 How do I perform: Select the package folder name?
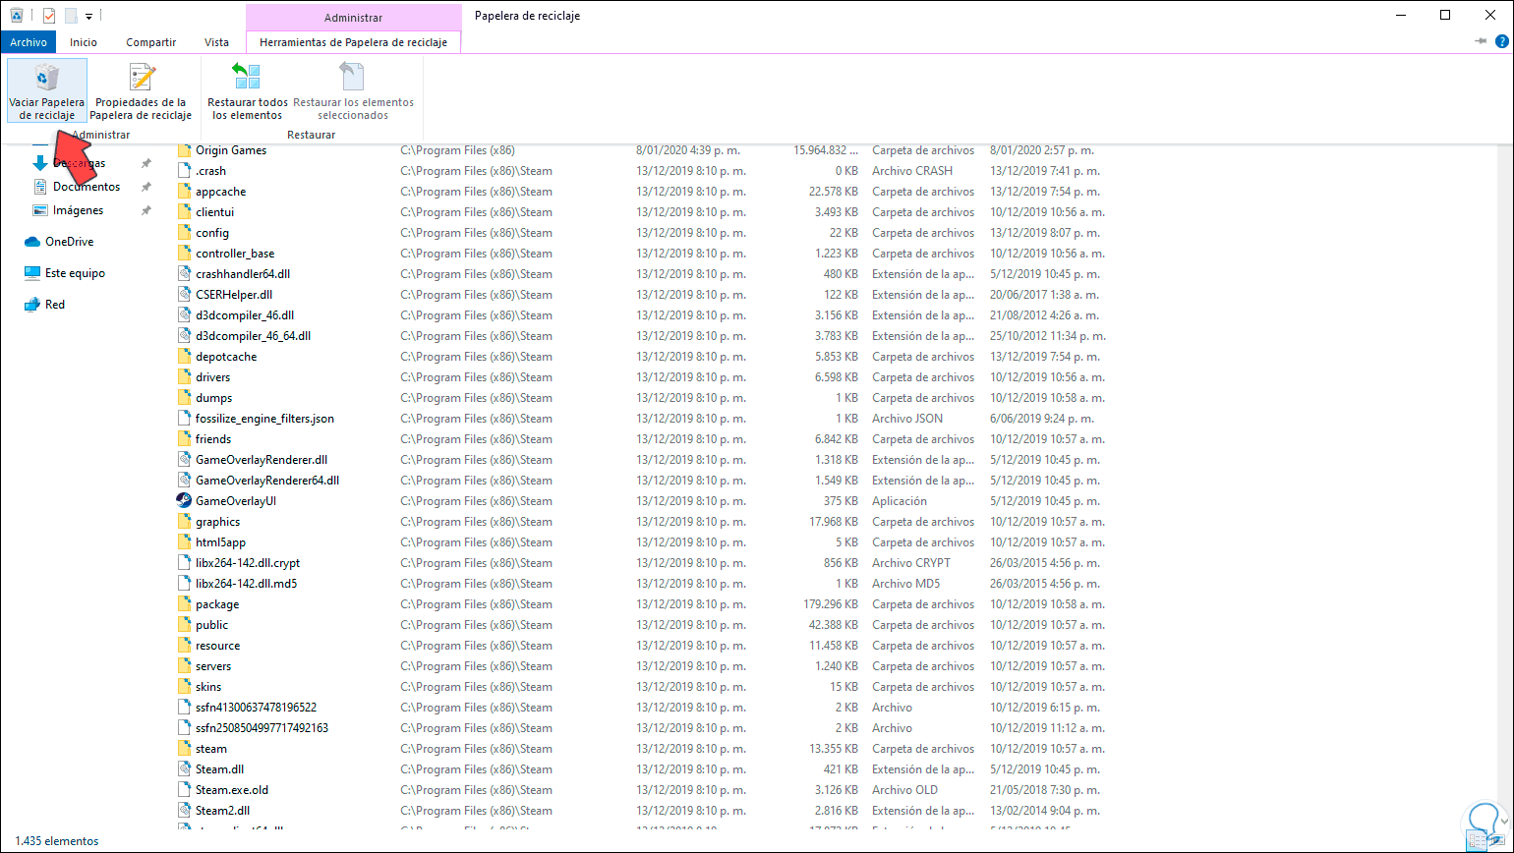point(217,604)
